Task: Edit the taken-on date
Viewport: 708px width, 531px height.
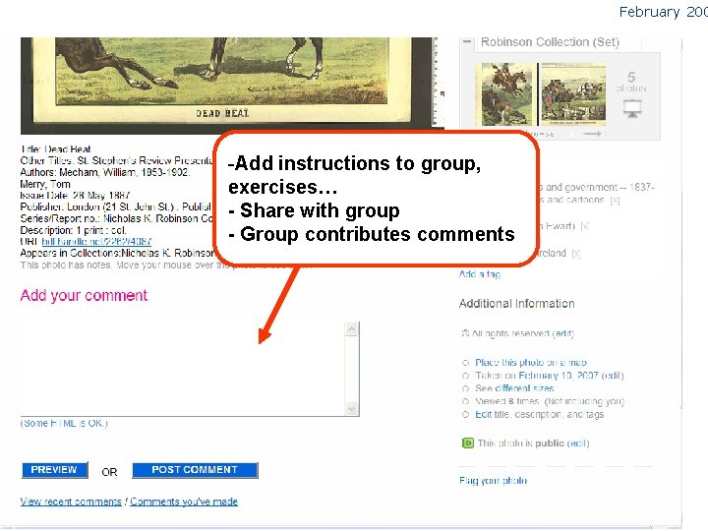Action: point(613,376)
